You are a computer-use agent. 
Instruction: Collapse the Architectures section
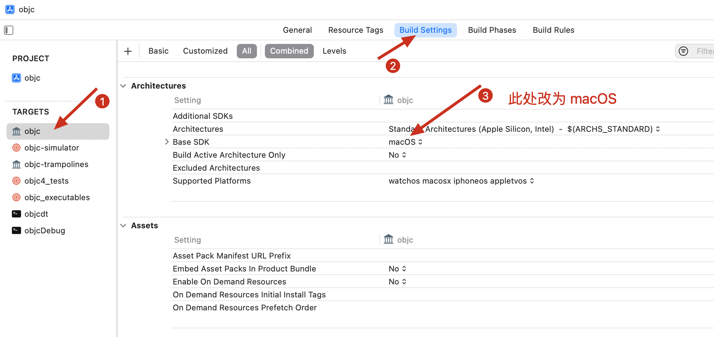click(x=123, y=86)
